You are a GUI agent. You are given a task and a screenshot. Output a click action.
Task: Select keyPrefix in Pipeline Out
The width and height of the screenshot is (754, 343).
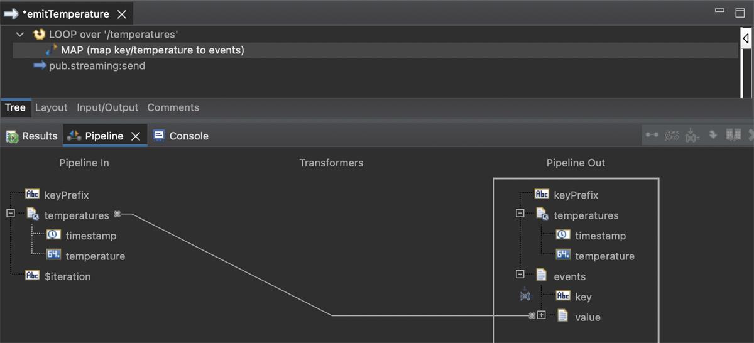coord(576,195)
